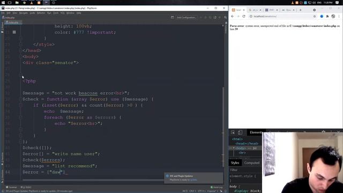Open the browser profile avatar
The height and width of the screenshot is (193, 343).
coord(333,16)
